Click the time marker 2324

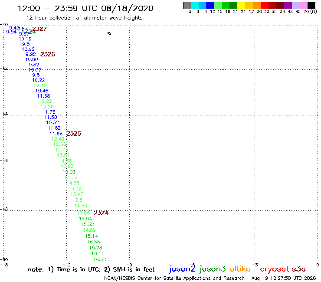[101, 213]
